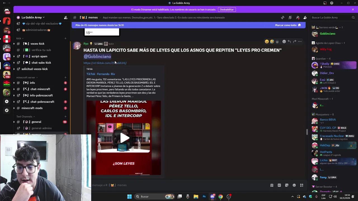Create channel in kick category plus
This screenshot has height=201, width=358.
(x=65, y=38)
